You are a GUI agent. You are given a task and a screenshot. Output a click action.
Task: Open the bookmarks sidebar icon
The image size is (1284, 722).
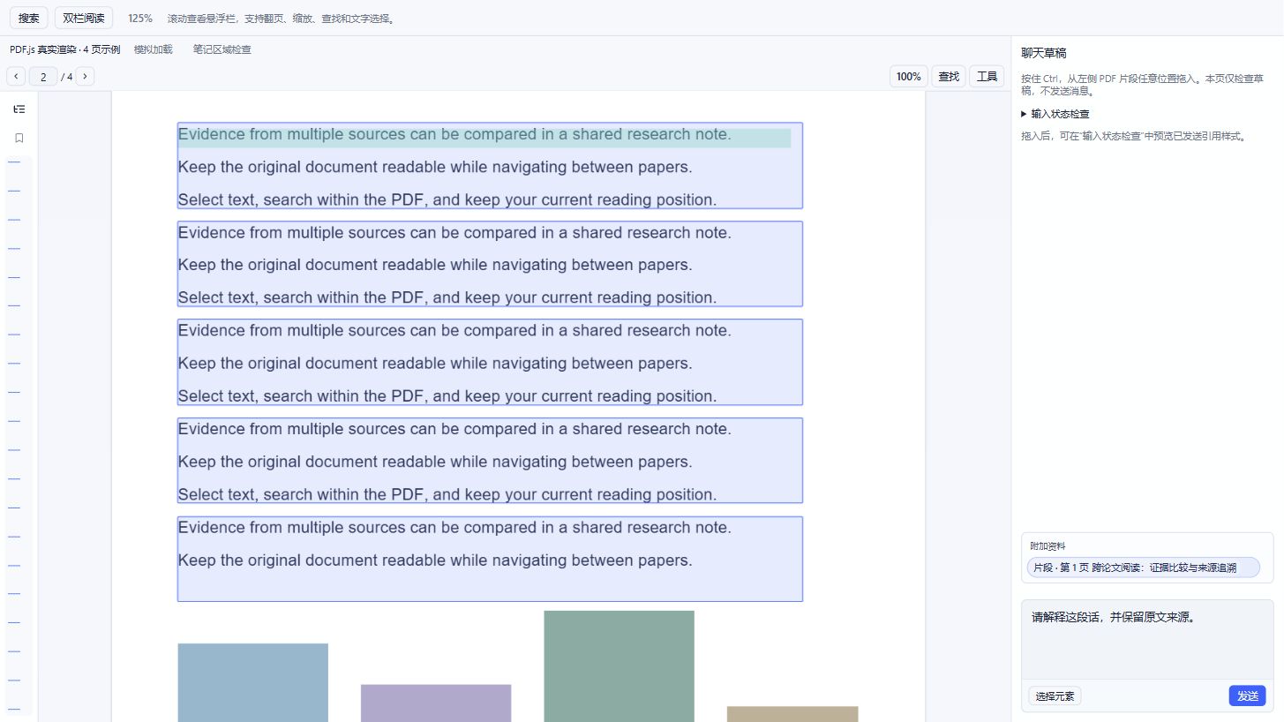(x=19, y=138)
